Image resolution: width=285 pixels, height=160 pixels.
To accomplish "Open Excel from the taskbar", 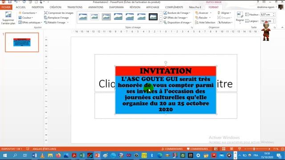I will point(82,156).
